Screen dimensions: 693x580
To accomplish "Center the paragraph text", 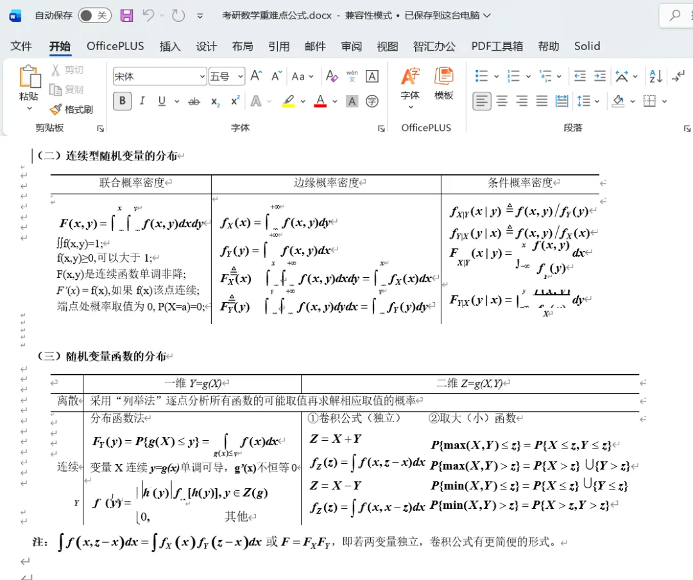I will coord(502,101).
